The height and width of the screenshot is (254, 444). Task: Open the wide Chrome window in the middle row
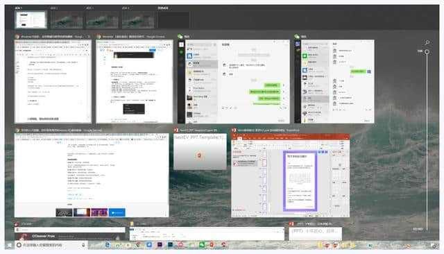(92, 176)
